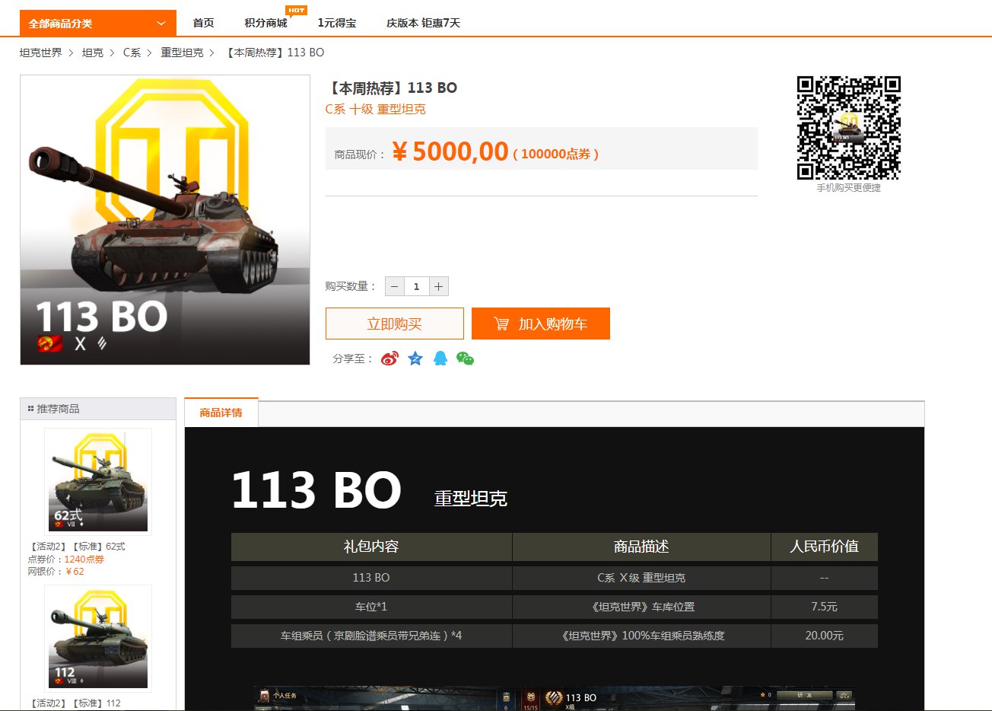Click the 【活动2】【标准】112 title link
Viewport: 992px width, 711px height.
pos(75,703)
